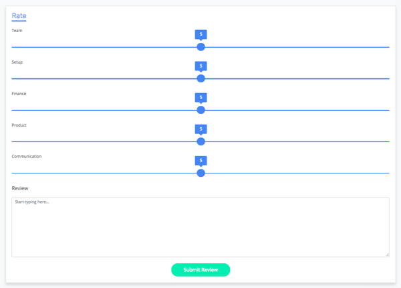Click the Review textarea resize grip
Image resolution: width=401 pixels, height=288 pixels.
[387, 255]
